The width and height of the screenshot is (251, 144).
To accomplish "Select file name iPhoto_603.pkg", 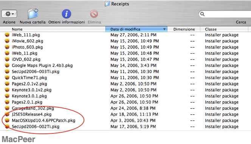I will pyautogui.click(x=27, y=47).
